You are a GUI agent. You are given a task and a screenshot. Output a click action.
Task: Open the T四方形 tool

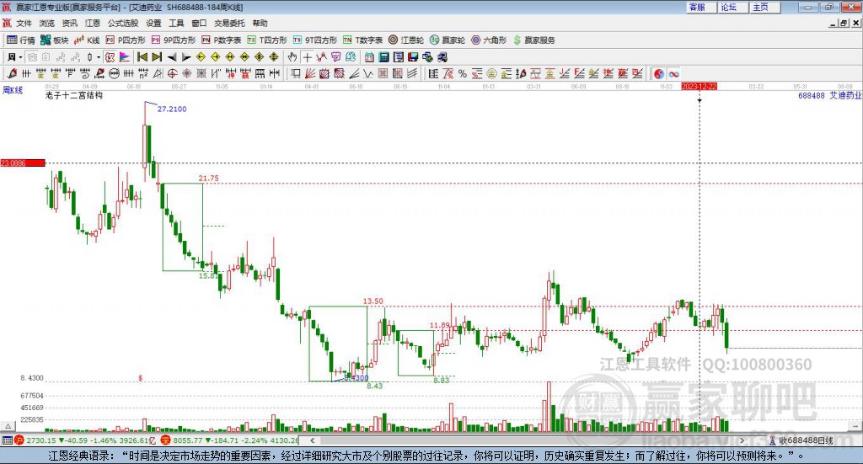click(267, 40)
